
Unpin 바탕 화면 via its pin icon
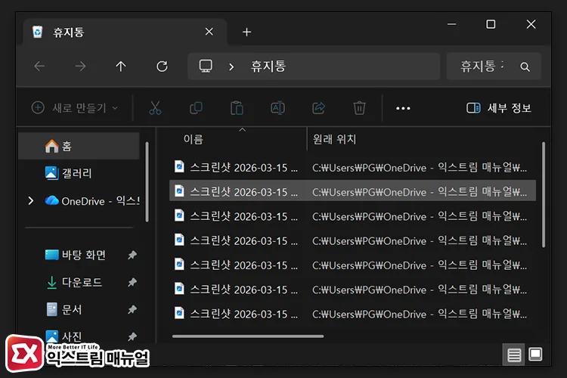[132, 255]
